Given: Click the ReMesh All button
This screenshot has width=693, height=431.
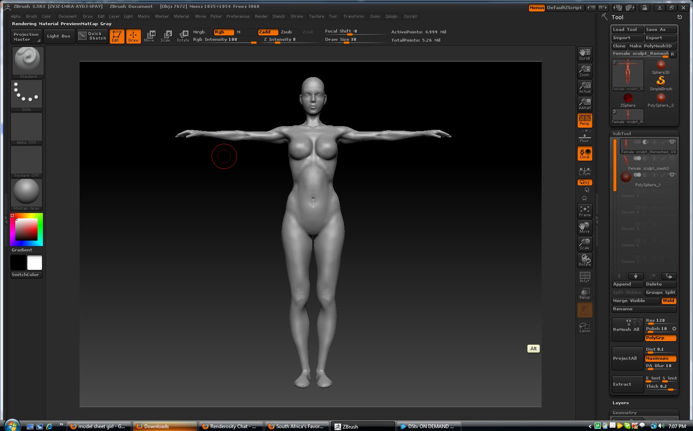Looking at the screenshot, I should pos(627,330).
